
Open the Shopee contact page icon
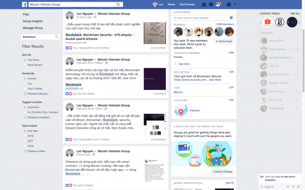pyautogui.click(x=268, y=22)
